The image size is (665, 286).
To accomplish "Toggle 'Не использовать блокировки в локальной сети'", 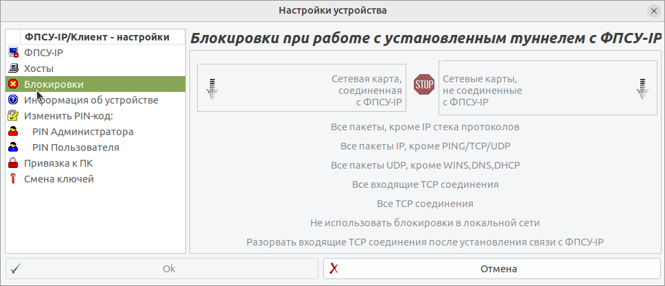I will (x=425, y=224).
